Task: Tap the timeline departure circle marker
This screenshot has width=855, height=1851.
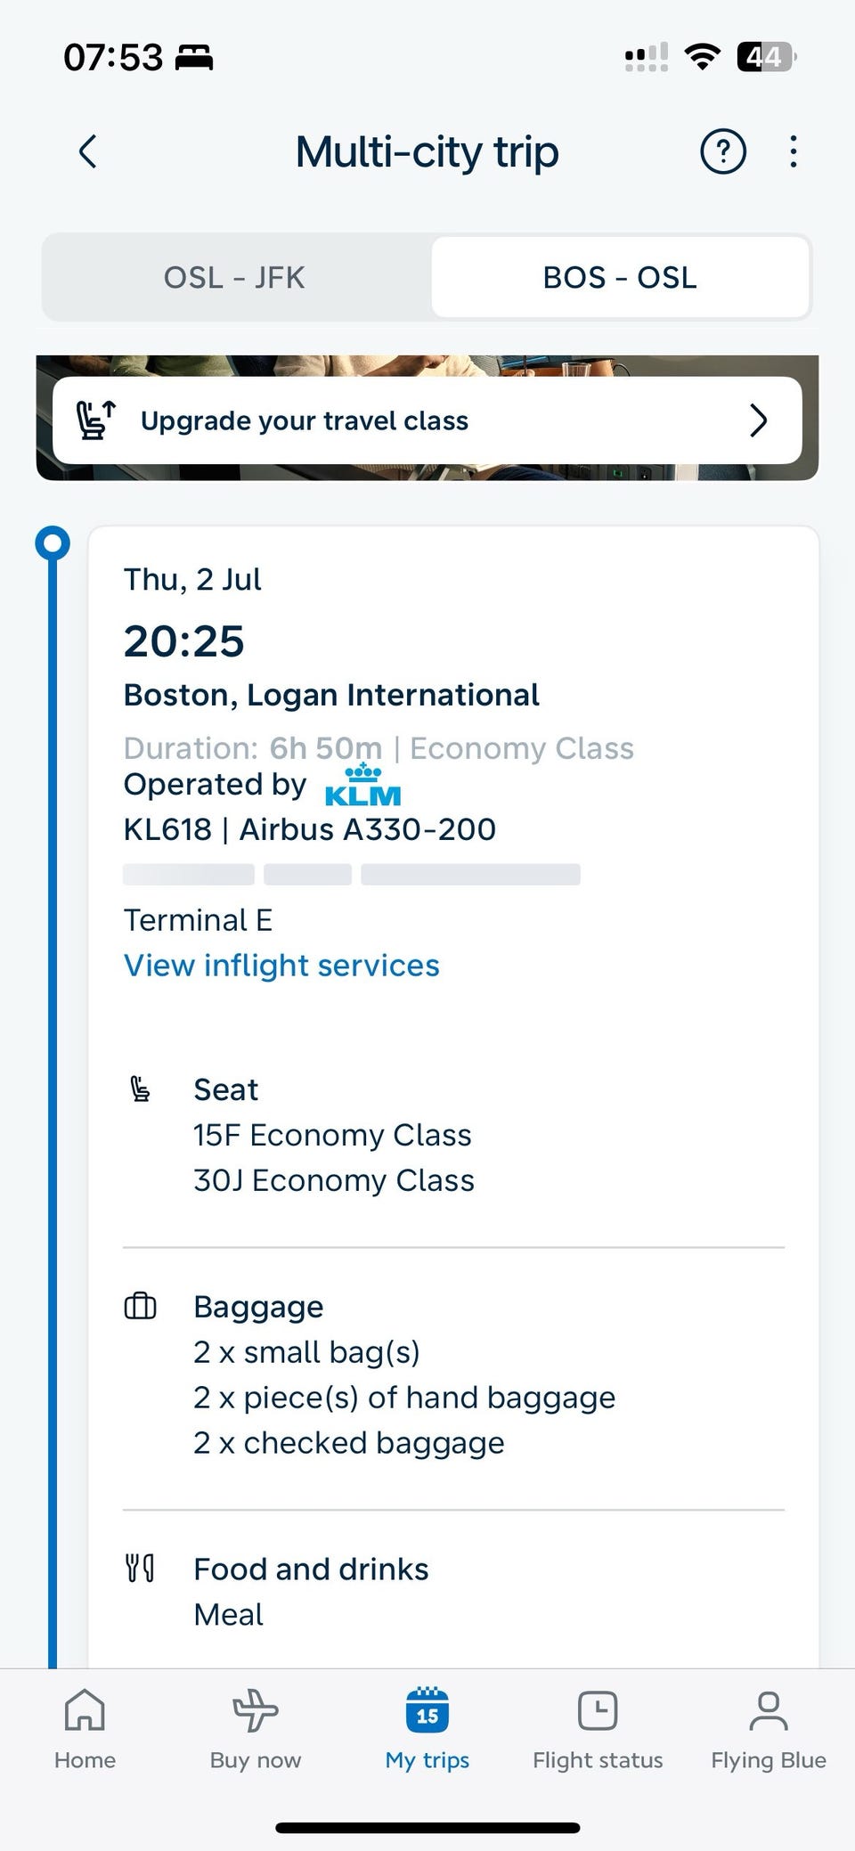Action: tap(53, 542)
